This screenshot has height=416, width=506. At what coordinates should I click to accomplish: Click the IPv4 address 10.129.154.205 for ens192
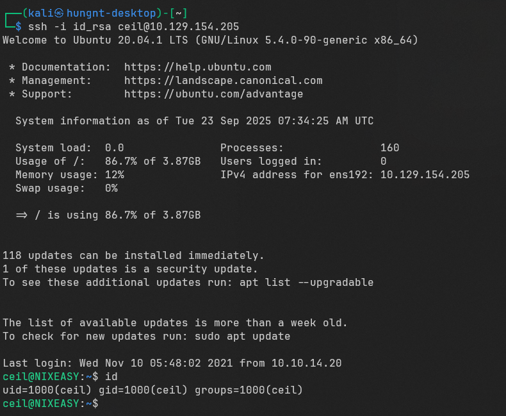425,175
